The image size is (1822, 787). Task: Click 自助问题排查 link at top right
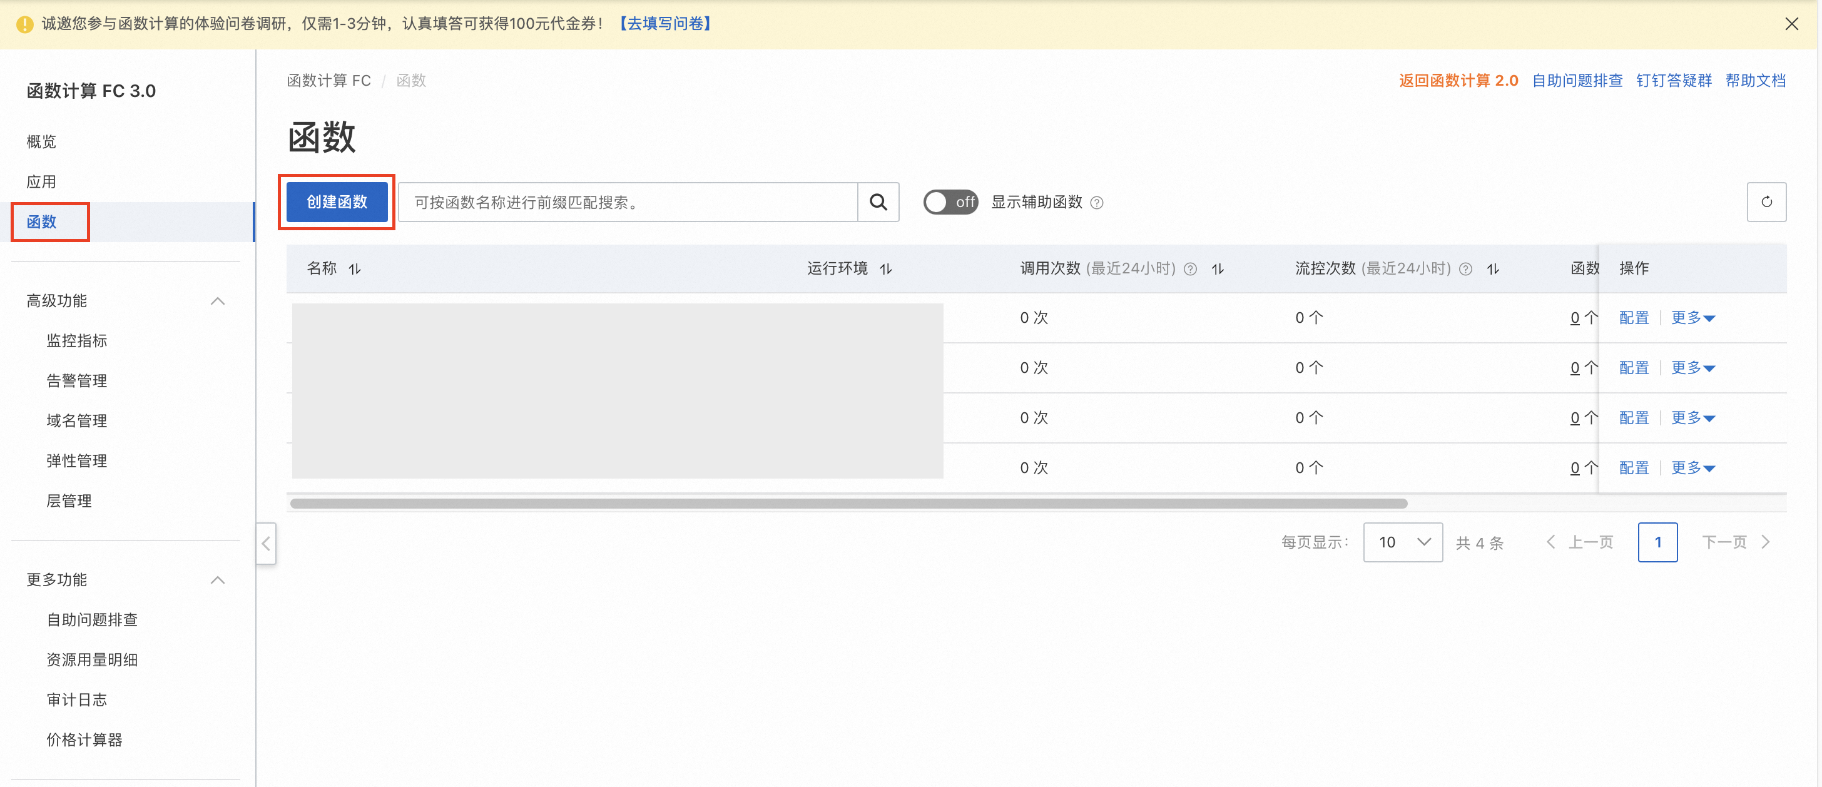1577,81
